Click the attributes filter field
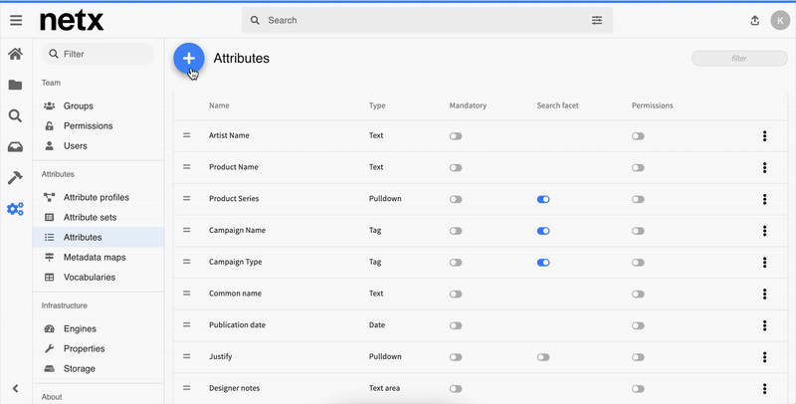Viewport: 796px width, 404px height. 738,59
